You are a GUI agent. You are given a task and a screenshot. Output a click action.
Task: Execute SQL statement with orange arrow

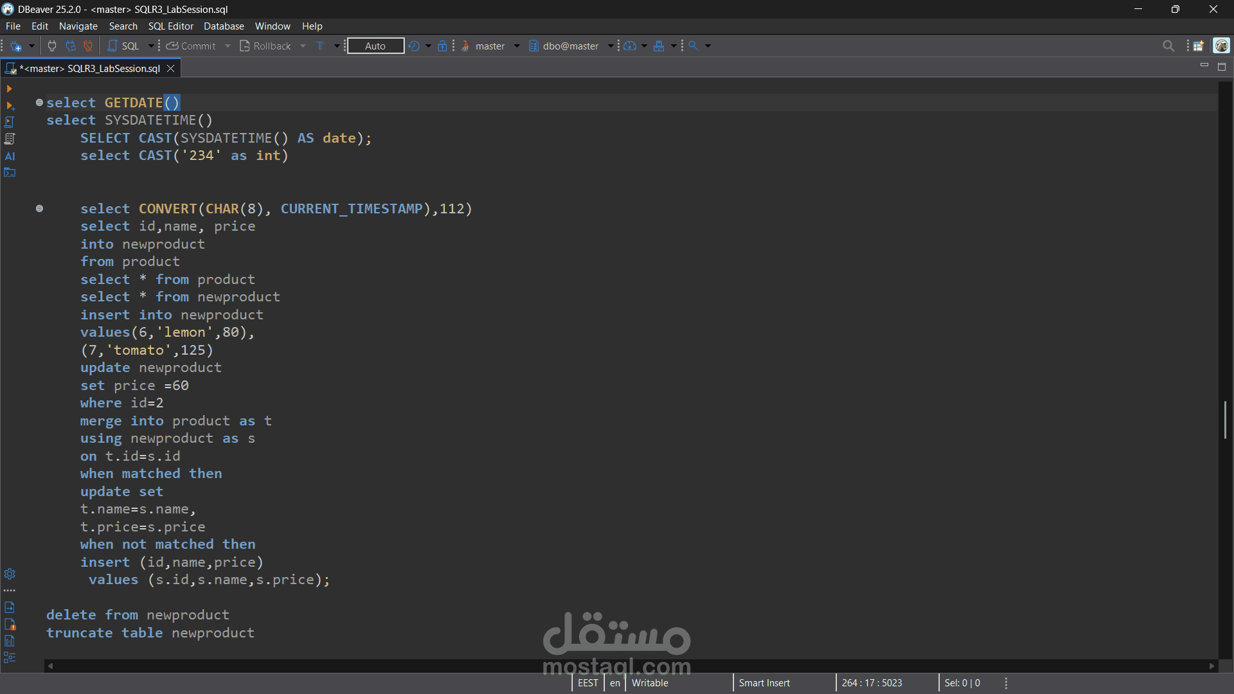pyautogui.click(x=10, y=89)
